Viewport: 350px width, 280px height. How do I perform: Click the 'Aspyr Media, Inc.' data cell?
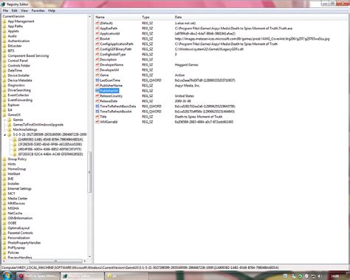coord(188,86)
